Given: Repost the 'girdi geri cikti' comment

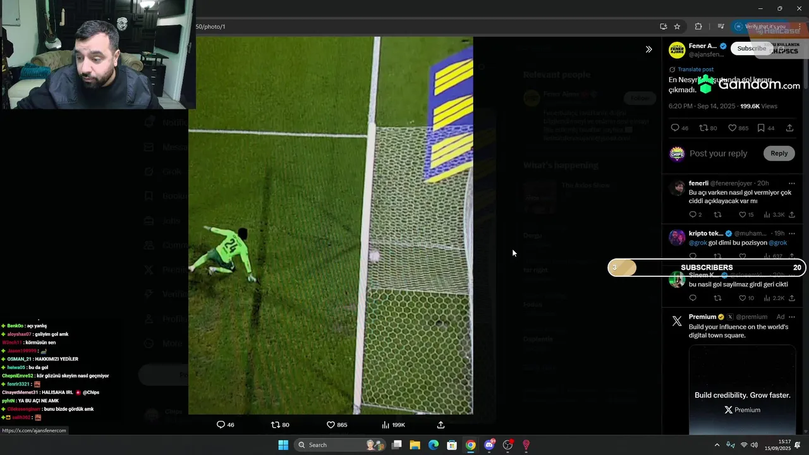Looking at the screenshot, I should click(717, 298).
